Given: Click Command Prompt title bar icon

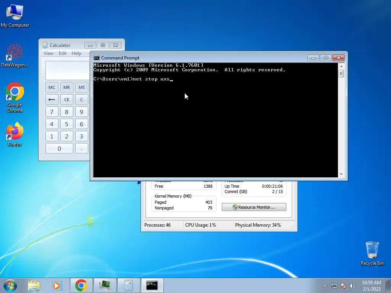Looking at the screenshot, I should coord(97,58).
